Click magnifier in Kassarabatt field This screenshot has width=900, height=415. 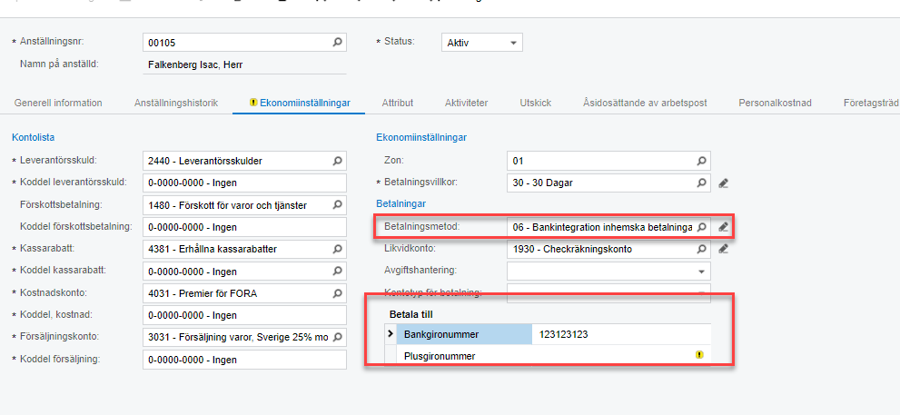coord(337,249)
